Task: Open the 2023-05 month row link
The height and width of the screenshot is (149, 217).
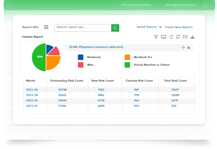Action: click(x=32, y=90)
